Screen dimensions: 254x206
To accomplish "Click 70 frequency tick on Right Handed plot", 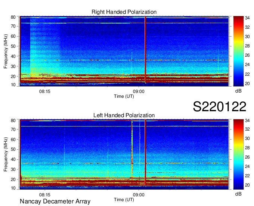I will [x=13, y=26].
